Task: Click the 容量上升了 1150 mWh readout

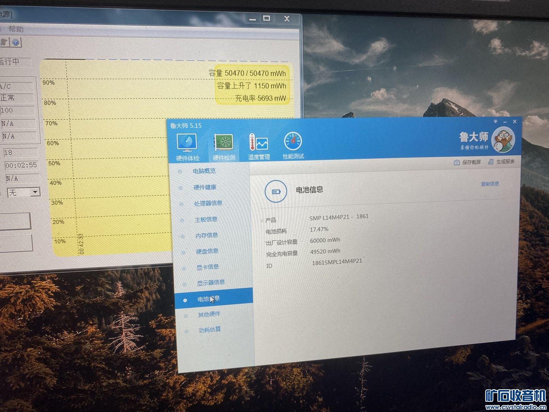Action: click(252, 86)
